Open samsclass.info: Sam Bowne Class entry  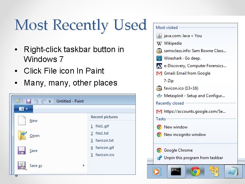tap(195, 51)
